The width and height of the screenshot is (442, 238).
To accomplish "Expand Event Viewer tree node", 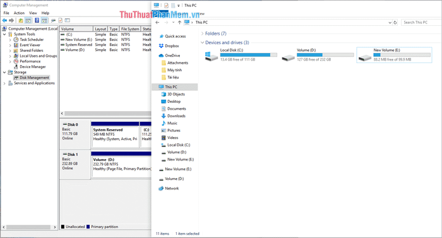I will [x=11, y=45].
